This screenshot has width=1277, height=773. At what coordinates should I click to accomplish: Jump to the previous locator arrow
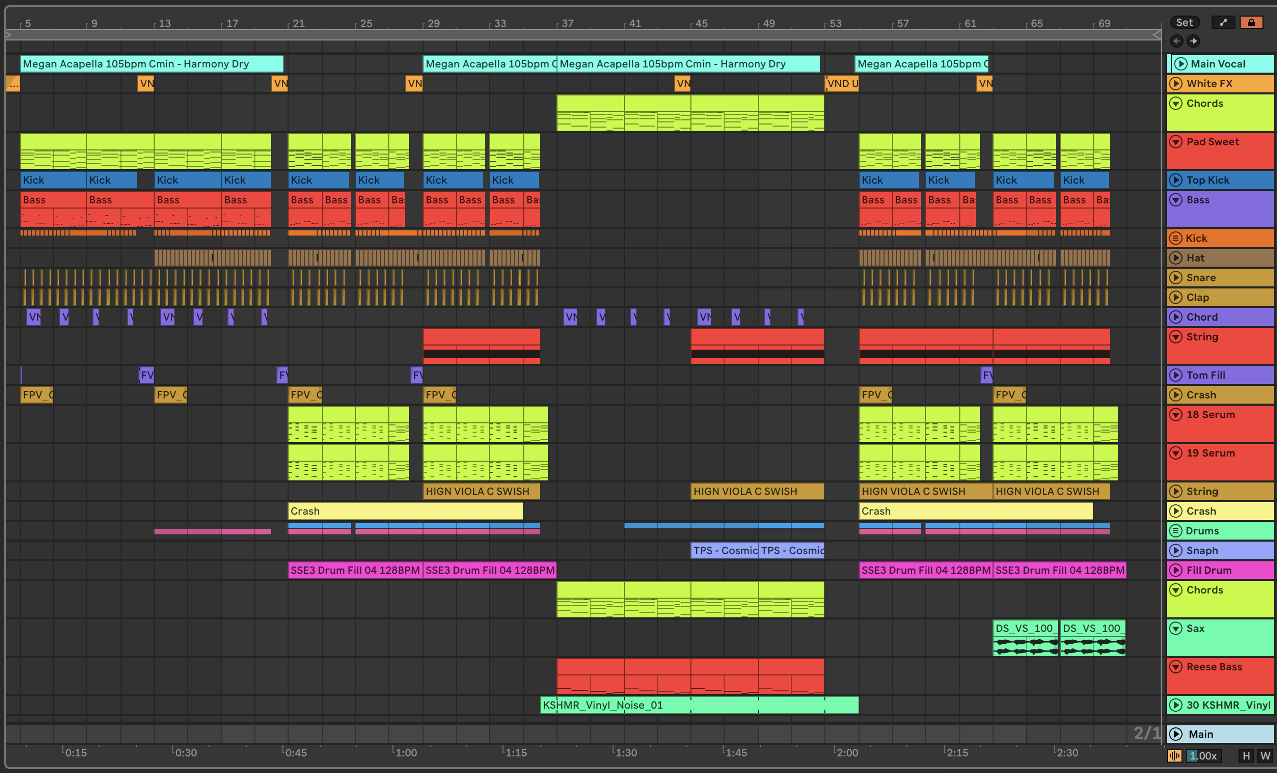pyautogui.click(x=1177, y=41)
